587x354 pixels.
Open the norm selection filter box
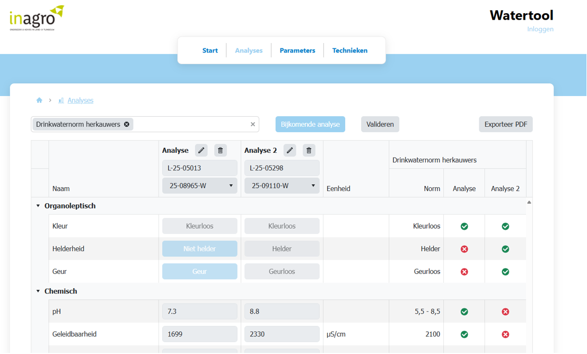(x=145, y=124)
